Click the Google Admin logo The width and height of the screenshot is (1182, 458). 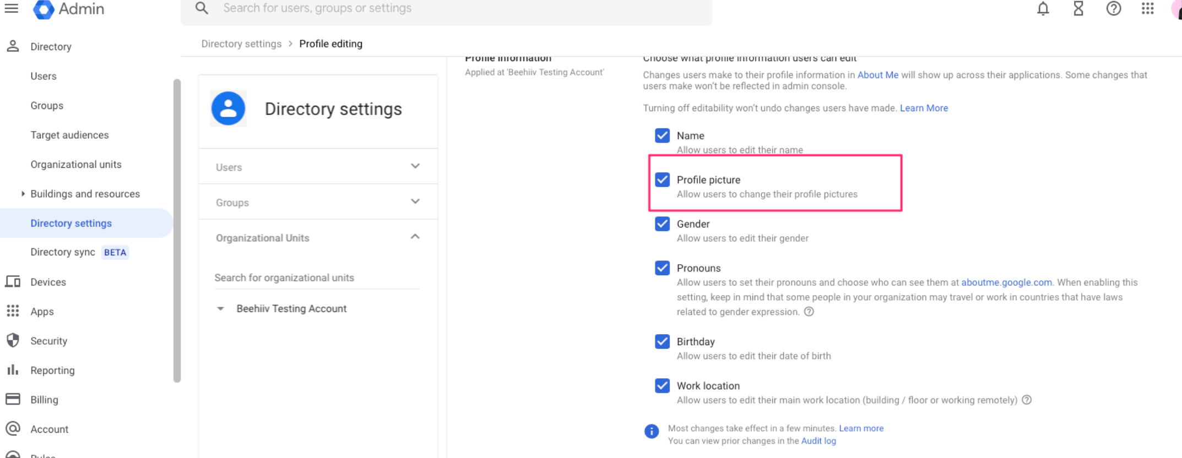coord(44,9)
